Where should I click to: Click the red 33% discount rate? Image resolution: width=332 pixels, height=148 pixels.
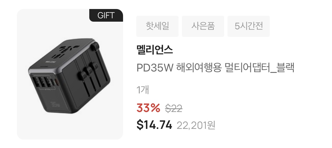[148, 108]
